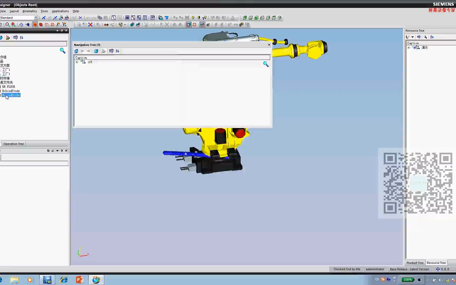Select the RR FLOOR tree item
This screenshot has width=456, height=285.
point(9,87)
